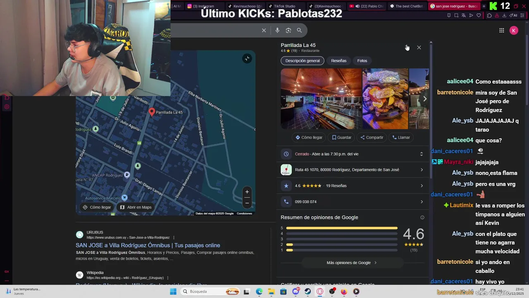
Task: Open Steam from the taskbar
Action: pyautogui.click(x=308, y=291)
